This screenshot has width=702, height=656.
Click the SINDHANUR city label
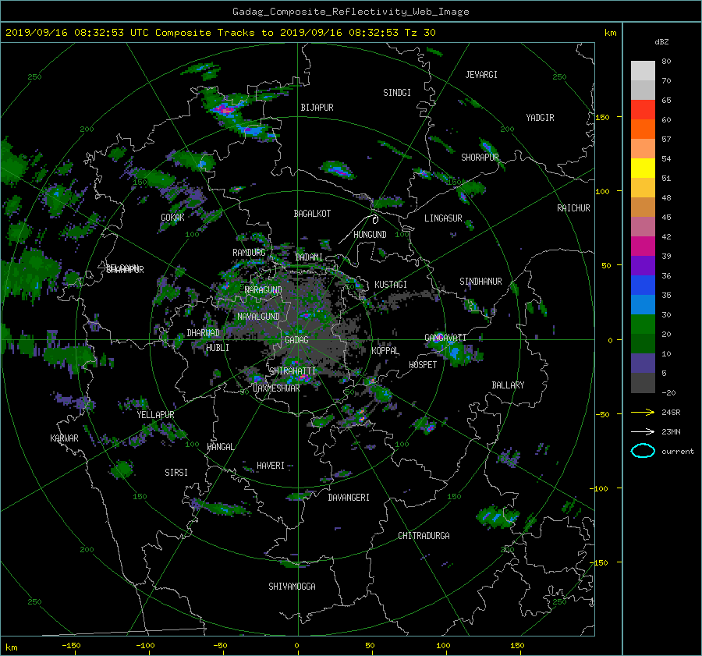[x=480, y=282]
